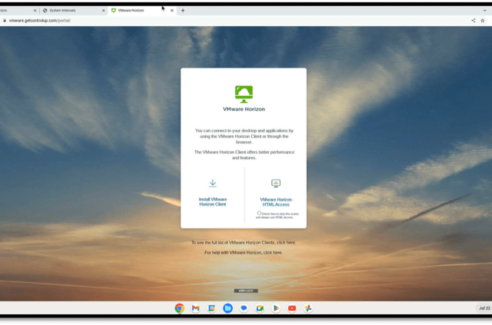This screenshot has height=325, width=492.
Task: Launch Google Meet from shelf
Action: (260, 308)
